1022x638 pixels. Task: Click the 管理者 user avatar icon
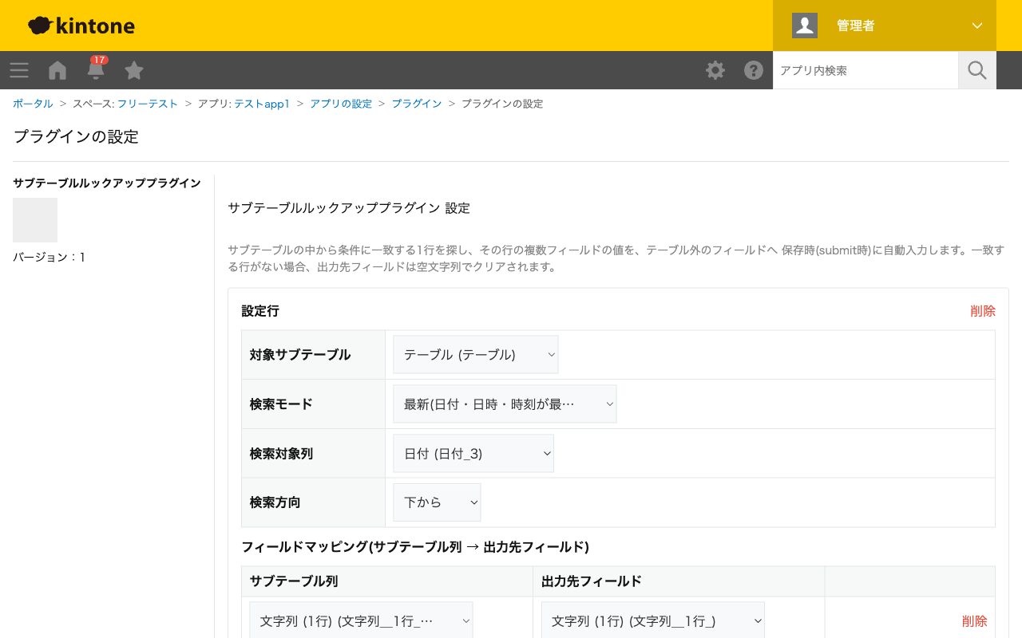(805, 26)
